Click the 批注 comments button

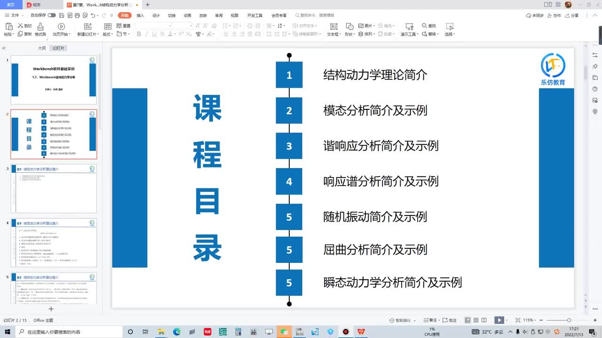(x=450, y=320)
